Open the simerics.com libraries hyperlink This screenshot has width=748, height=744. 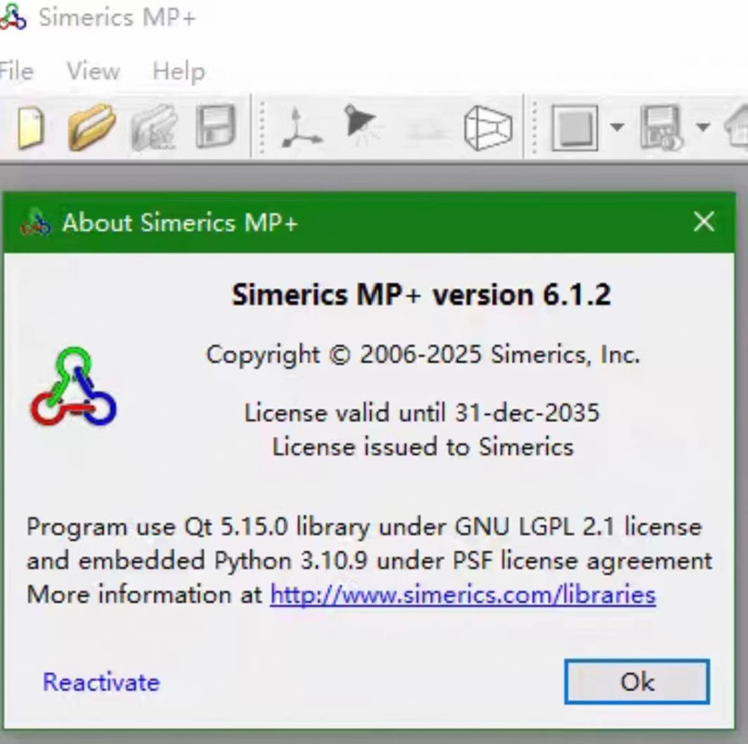click(x=462, y=594)
